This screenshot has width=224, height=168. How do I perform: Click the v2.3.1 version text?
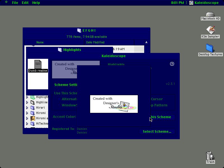pos(170,84)
